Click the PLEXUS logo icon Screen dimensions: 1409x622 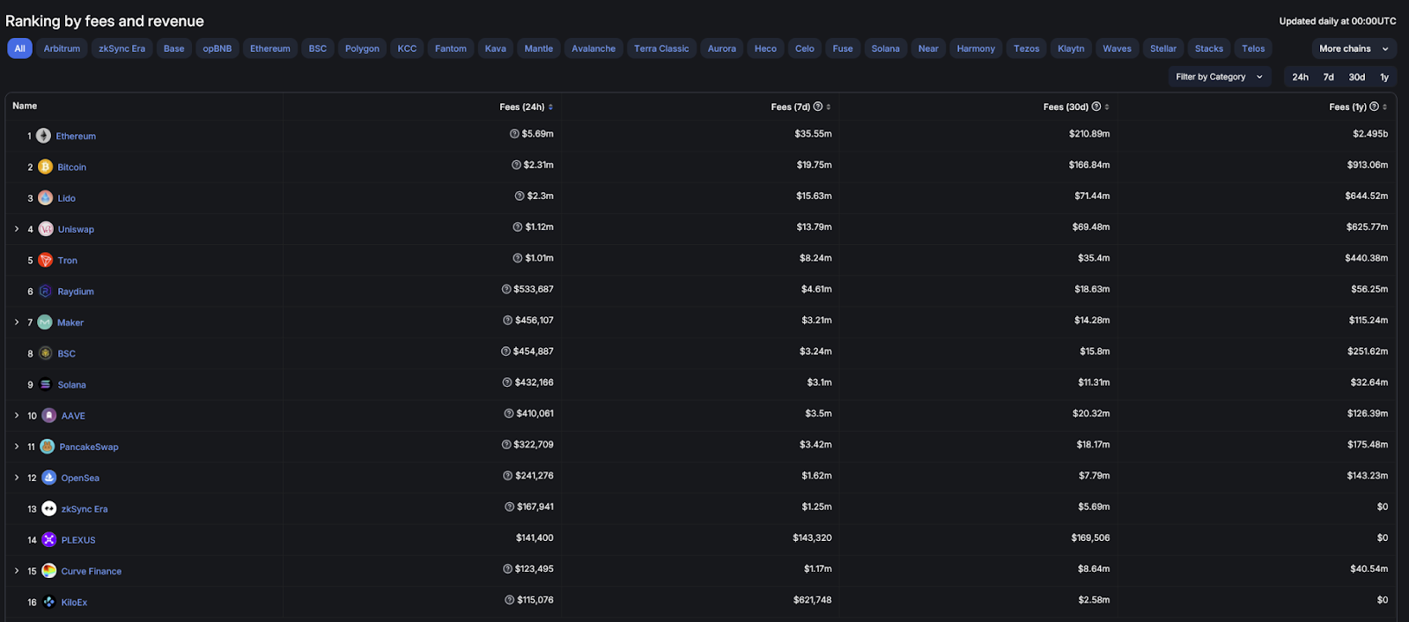[x=49, y=540]
